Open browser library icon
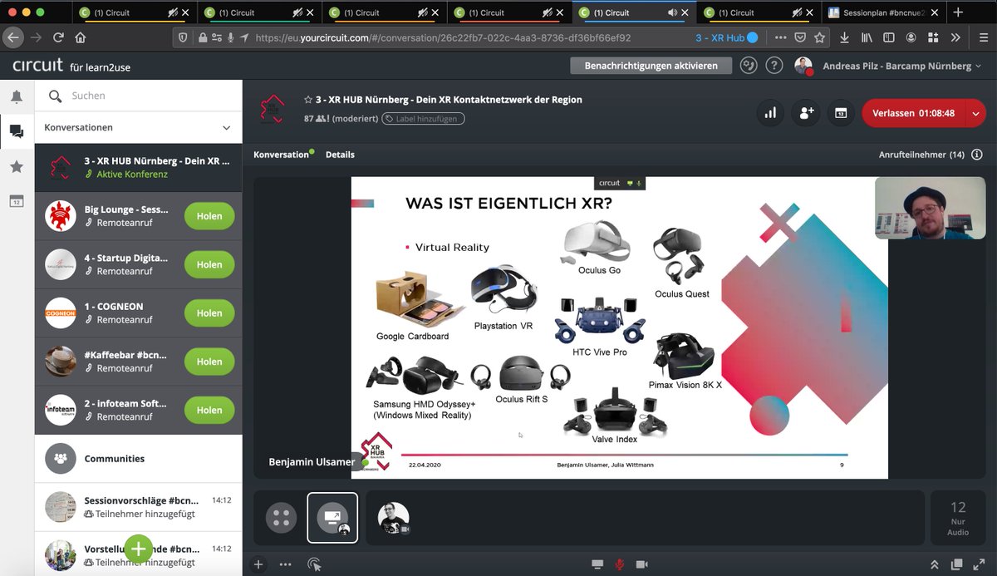Image resolution: width=997 pixels, height=576 pixels. [867, 37]
